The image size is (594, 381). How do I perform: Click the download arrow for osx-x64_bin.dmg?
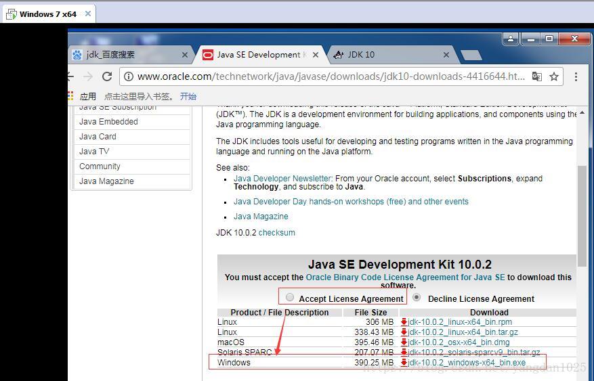click(404, 342)
